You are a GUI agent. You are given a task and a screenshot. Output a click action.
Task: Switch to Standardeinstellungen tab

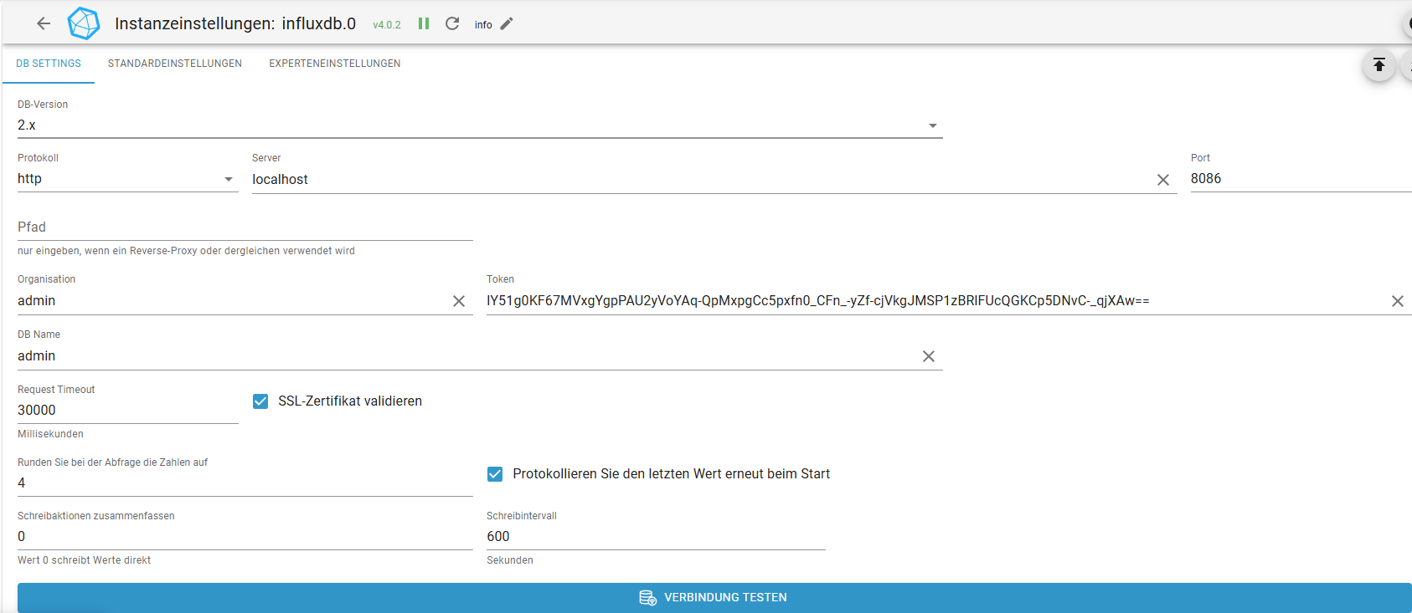point(175,64)
